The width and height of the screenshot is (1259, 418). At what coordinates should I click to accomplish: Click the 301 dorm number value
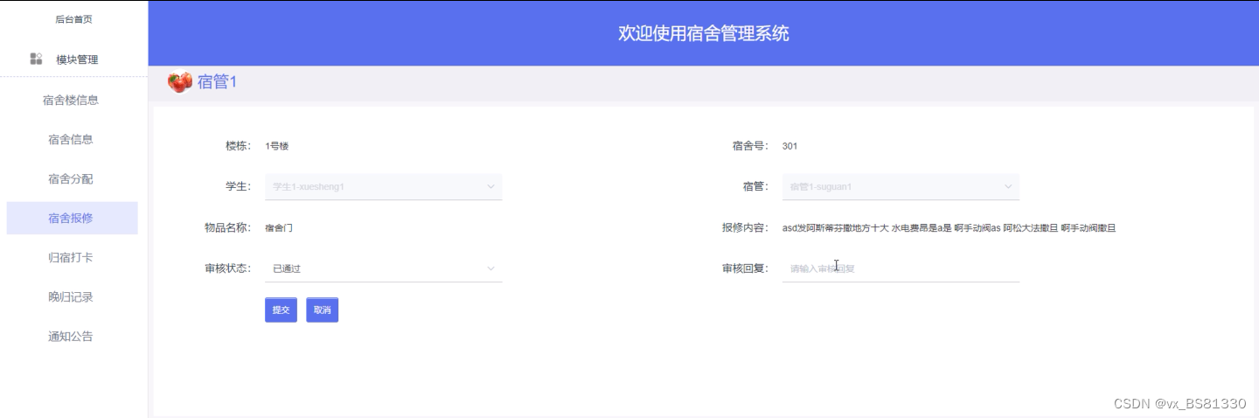(x=790, y=146)
